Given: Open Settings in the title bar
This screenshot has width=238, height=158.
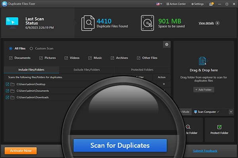Looking at the screenshot, I should 198,4.
